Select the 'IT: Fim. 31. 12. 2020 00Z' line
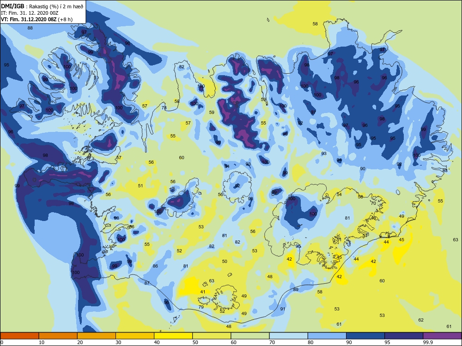 [x=30, y=13]
